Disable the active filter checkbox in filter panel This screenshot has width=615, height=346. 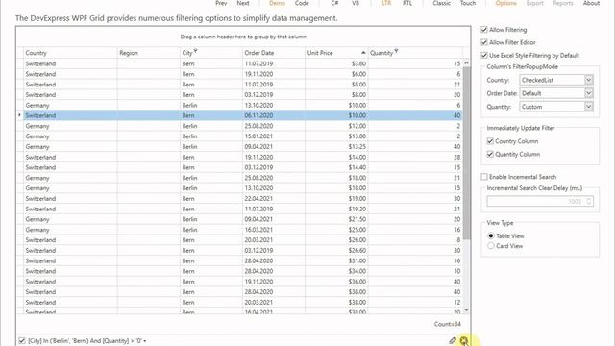pos(22,341)
